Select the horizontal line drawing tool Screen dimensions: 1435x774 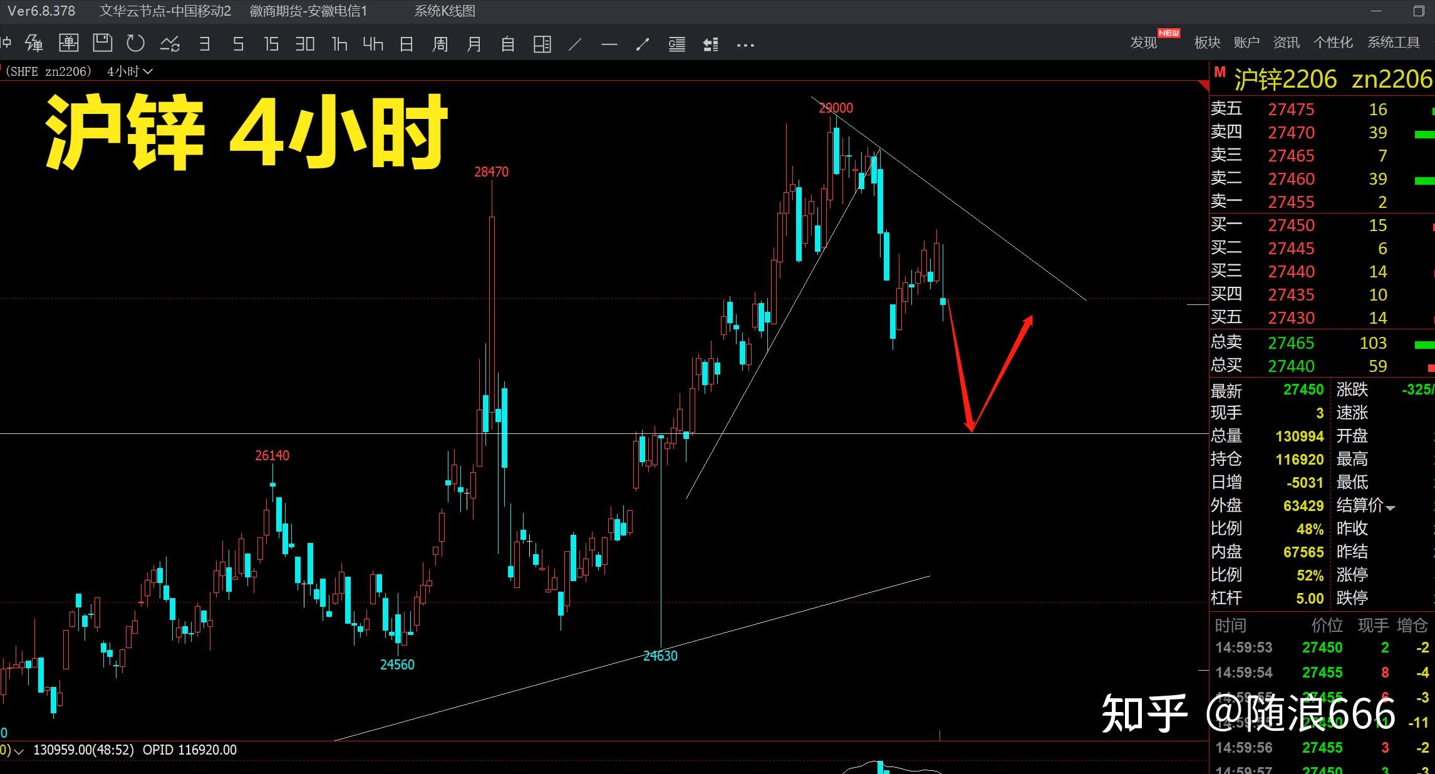click(x=609, y=44)
